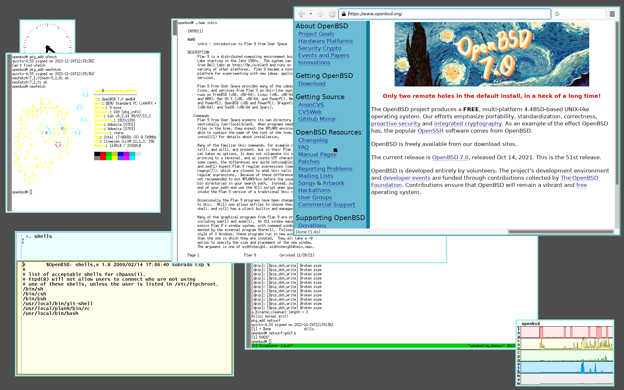This screenshot has width=624, height=390.
Task: Follow The OpenBSD Foundation link
Action: point(579,178)
